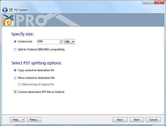Open the Filters... dialog
This screenshot has width=166, height=126.
point(34,120)
